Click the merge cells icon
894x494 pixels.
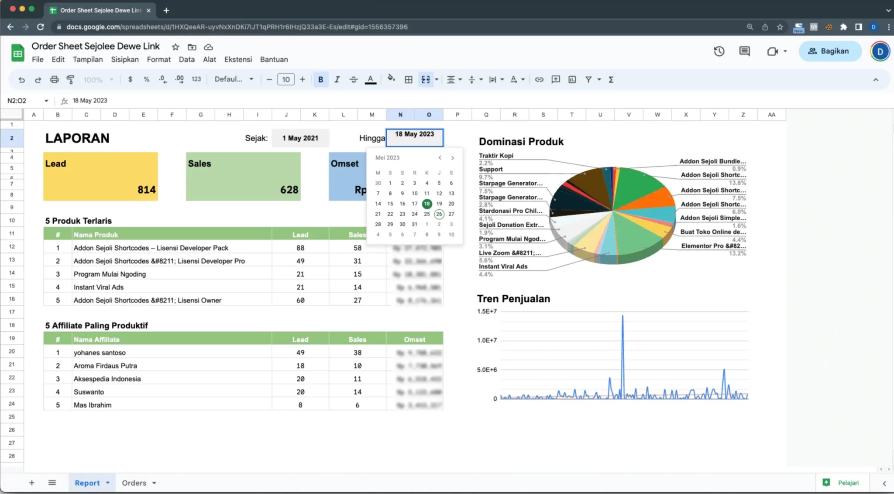(425, 79)
